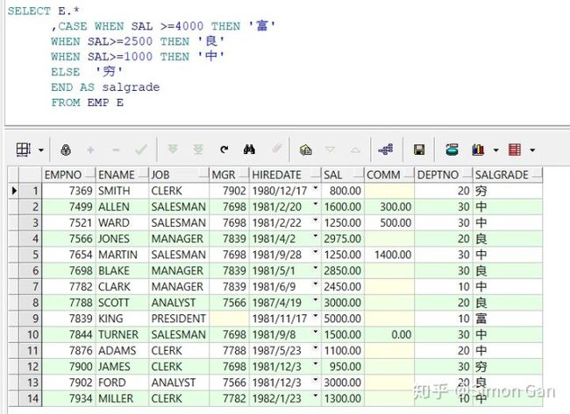Click the salary cell 800.00
Image resolution: width=570 pixels, height=414 pixels.
coord(343,191)
